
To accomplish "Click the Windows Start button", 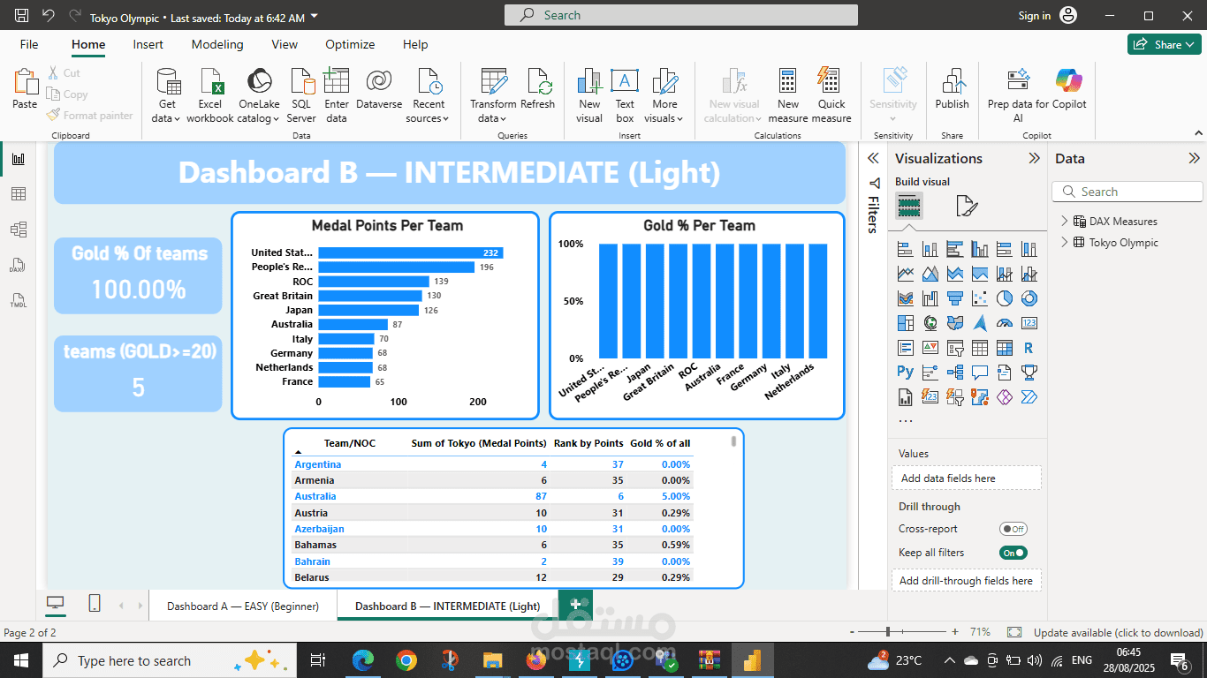I will point(20,660).
